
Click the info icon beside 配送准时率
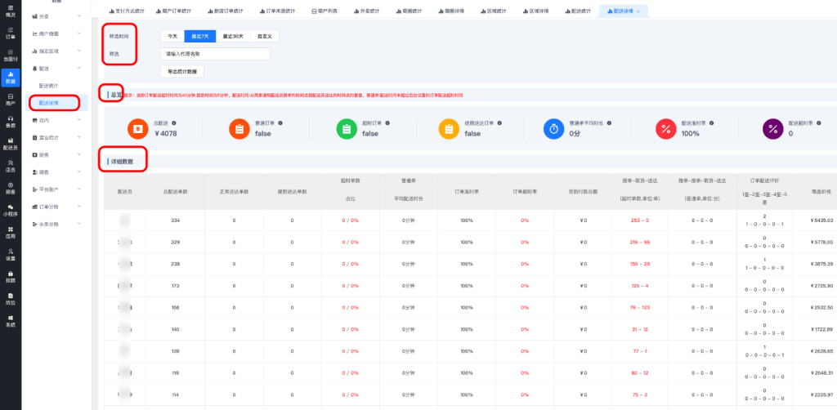click(x=713, y=123)
